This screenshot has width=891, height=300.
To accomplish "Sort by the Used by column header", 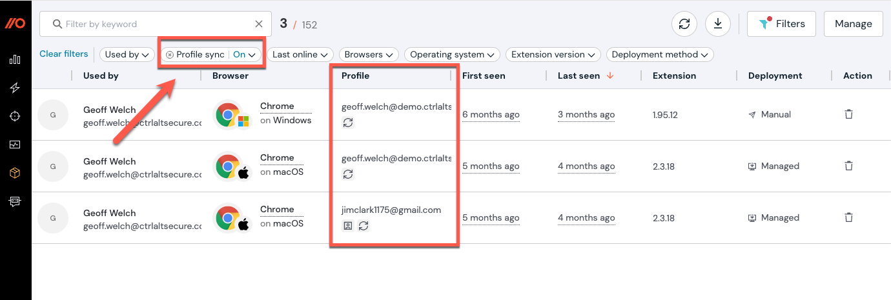I will pyautogui.click(x=101, y=75).
